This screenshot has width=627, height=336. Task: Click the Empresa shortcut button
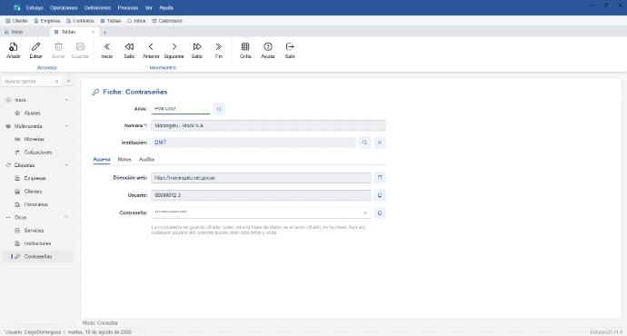[46, 21]
